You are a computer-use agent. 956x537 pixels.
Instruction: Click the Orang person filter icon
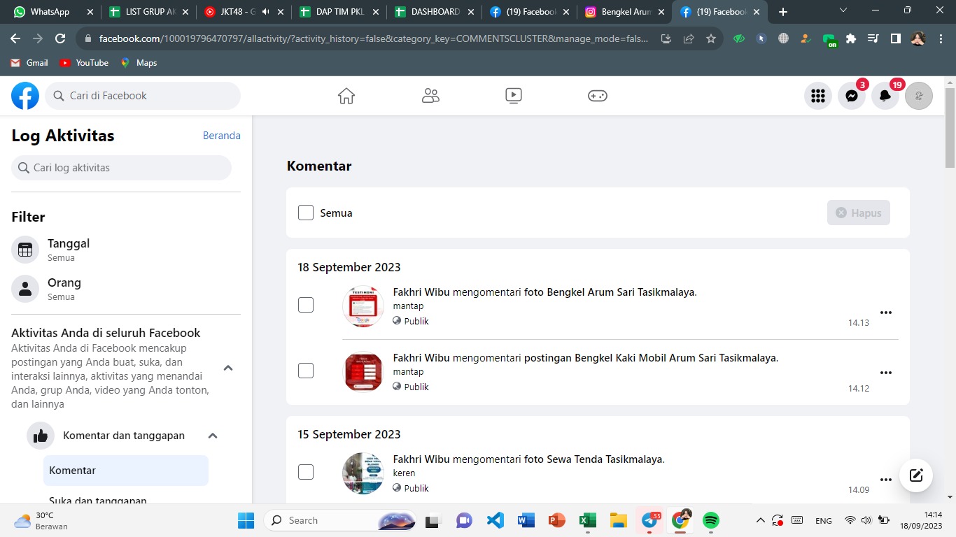point(25,289)
